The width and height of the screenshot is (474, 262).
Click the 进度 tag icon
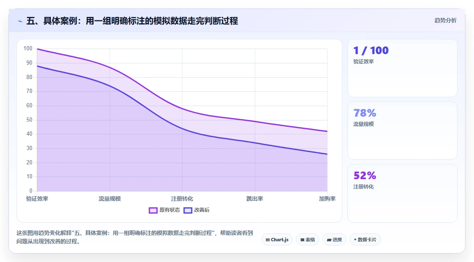pos(329,240)
